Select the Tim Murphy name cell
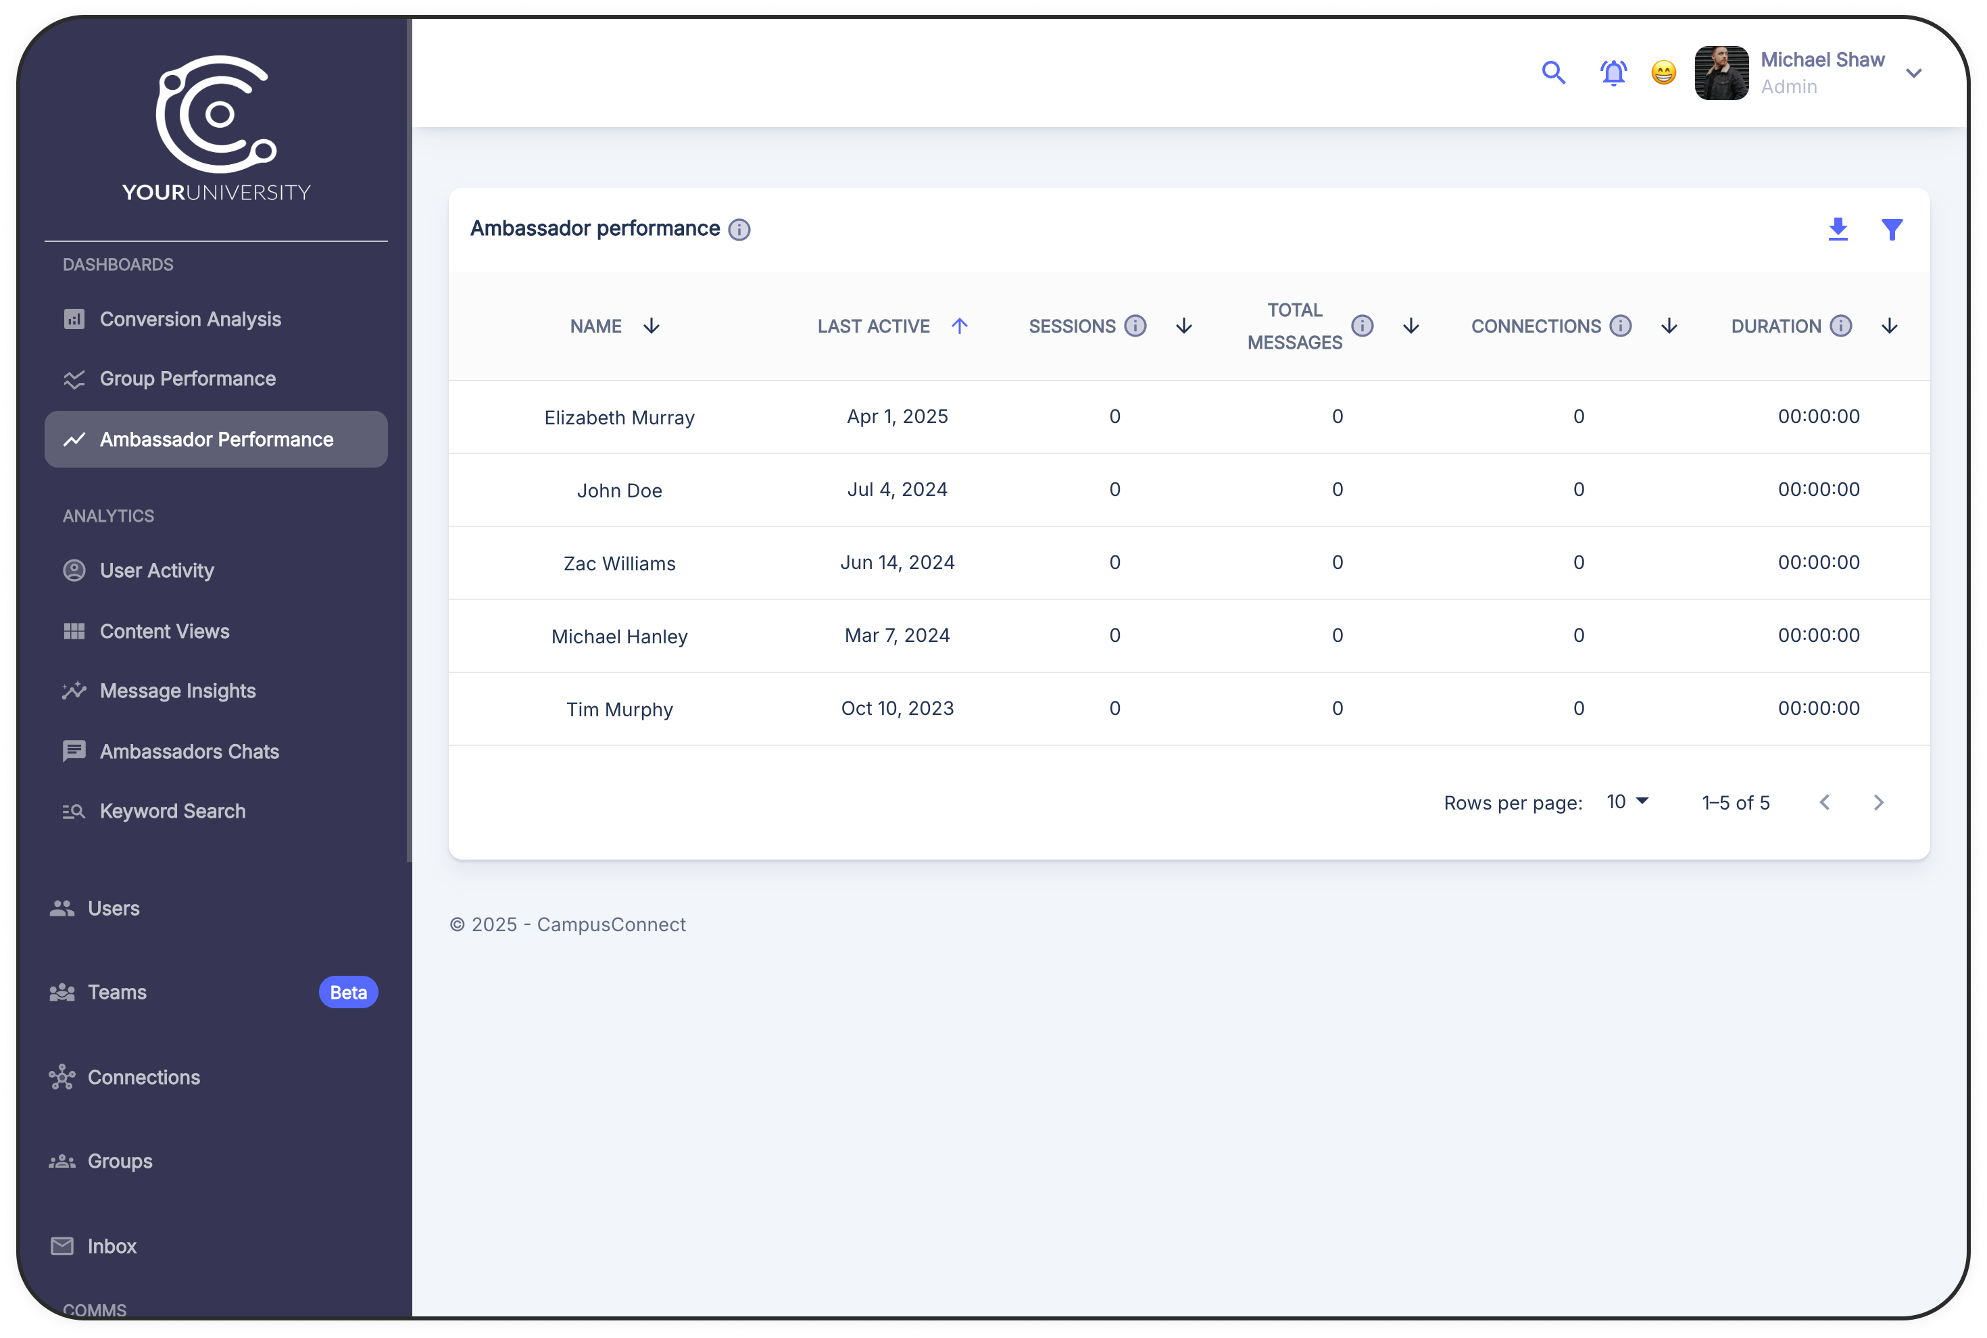Screen dimensions: 1987x1338 click(x=620, y=710)
